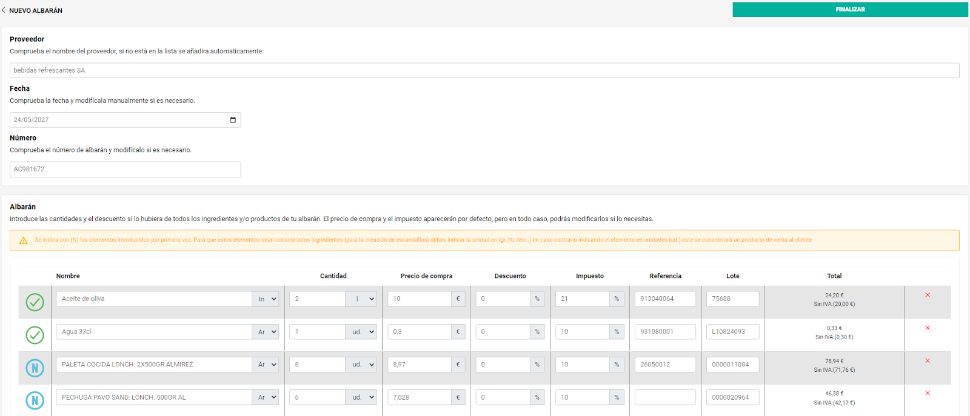Delete the Aceite de oliva row
Viewport: 970px width, 416px height.
(927, 295)
